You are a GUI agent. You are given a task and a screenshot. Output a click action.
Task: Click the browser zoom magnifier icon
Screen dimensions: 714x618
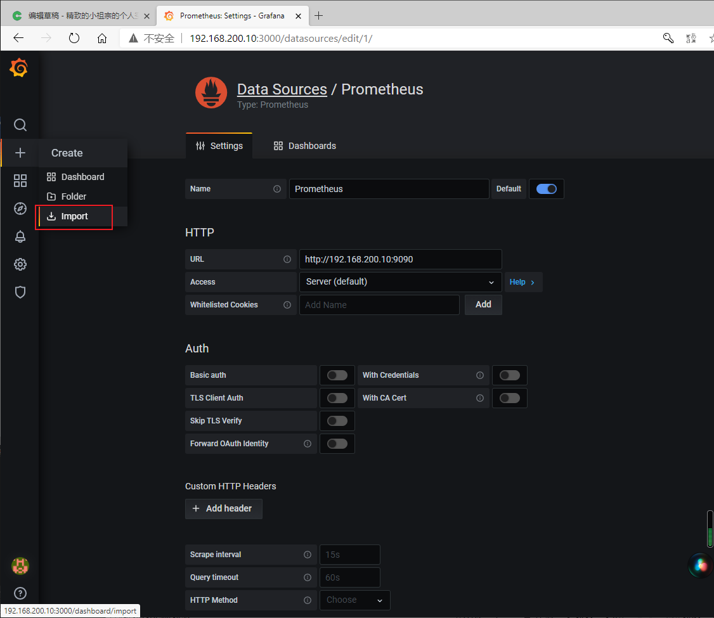(x=668, y=38)
